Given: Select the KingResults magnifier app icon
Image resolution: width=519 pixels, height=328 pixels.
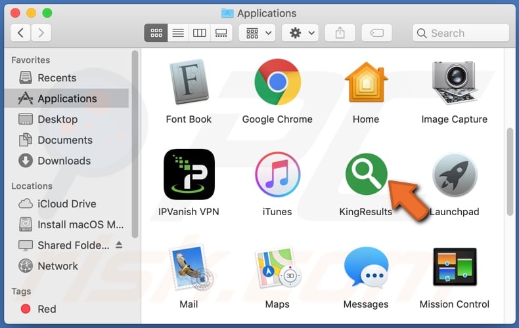Looking at the screenshot, I should 366,174.
